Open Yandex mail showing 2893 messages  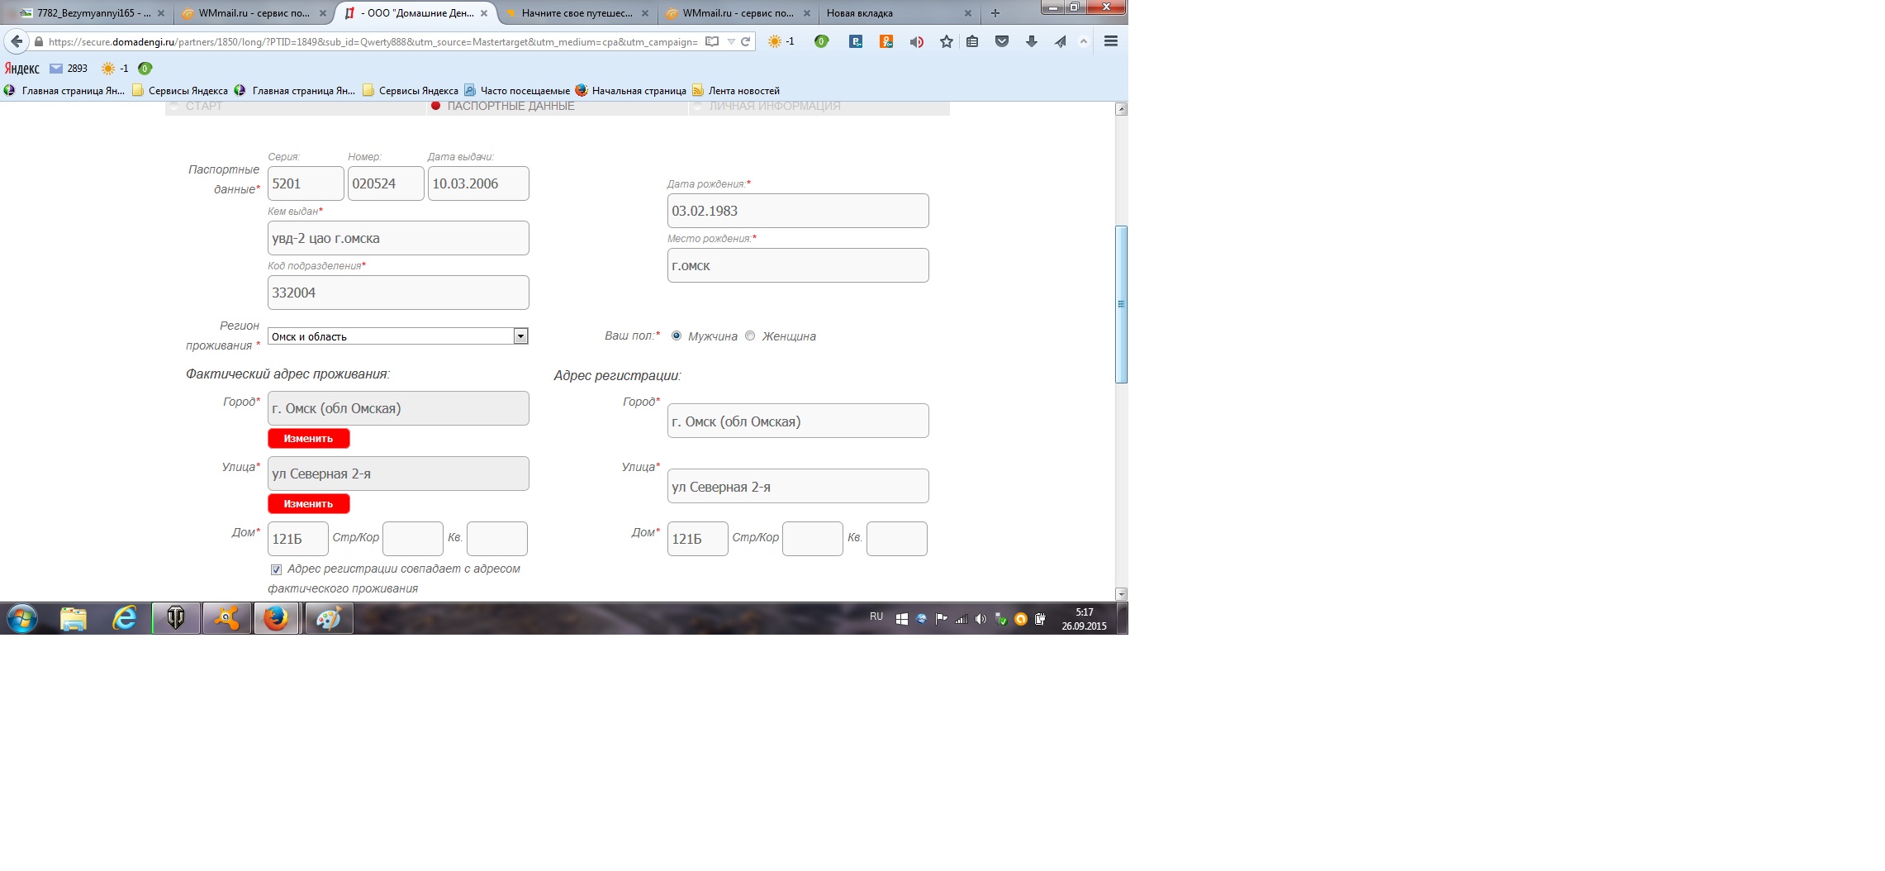(69, 69)
